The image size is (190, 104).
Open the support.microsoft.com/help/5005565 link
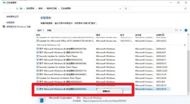click(104, 101)
